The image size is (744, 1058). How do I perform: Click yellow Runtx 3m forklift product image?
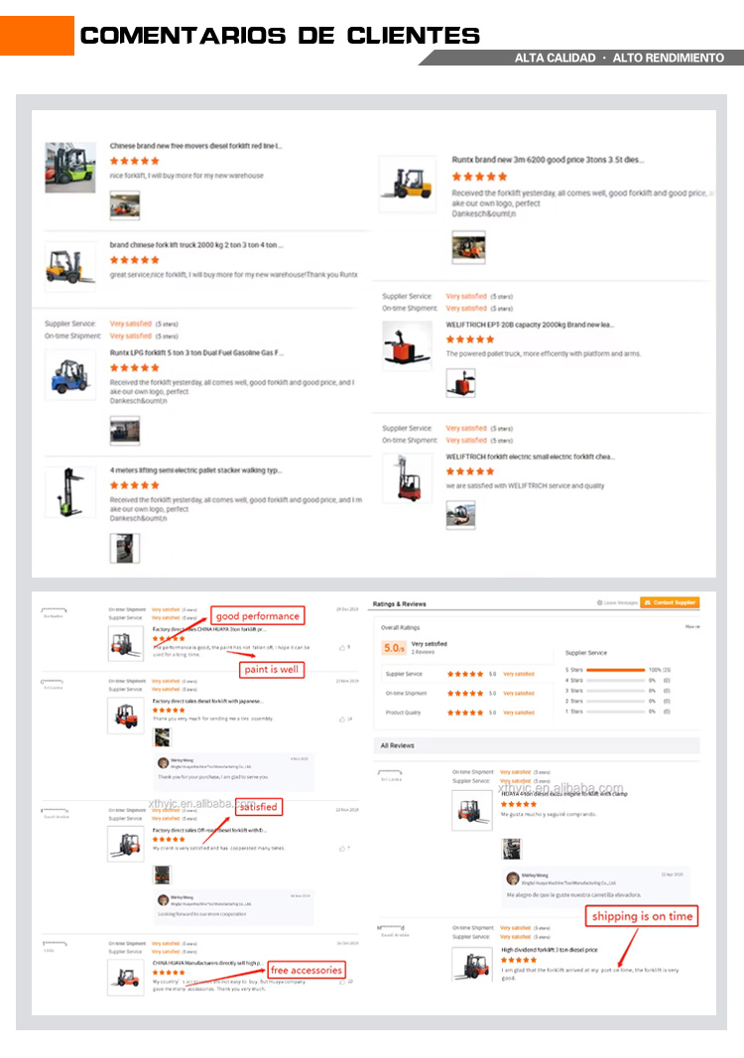pyautogui.click(x=408, y=183)
